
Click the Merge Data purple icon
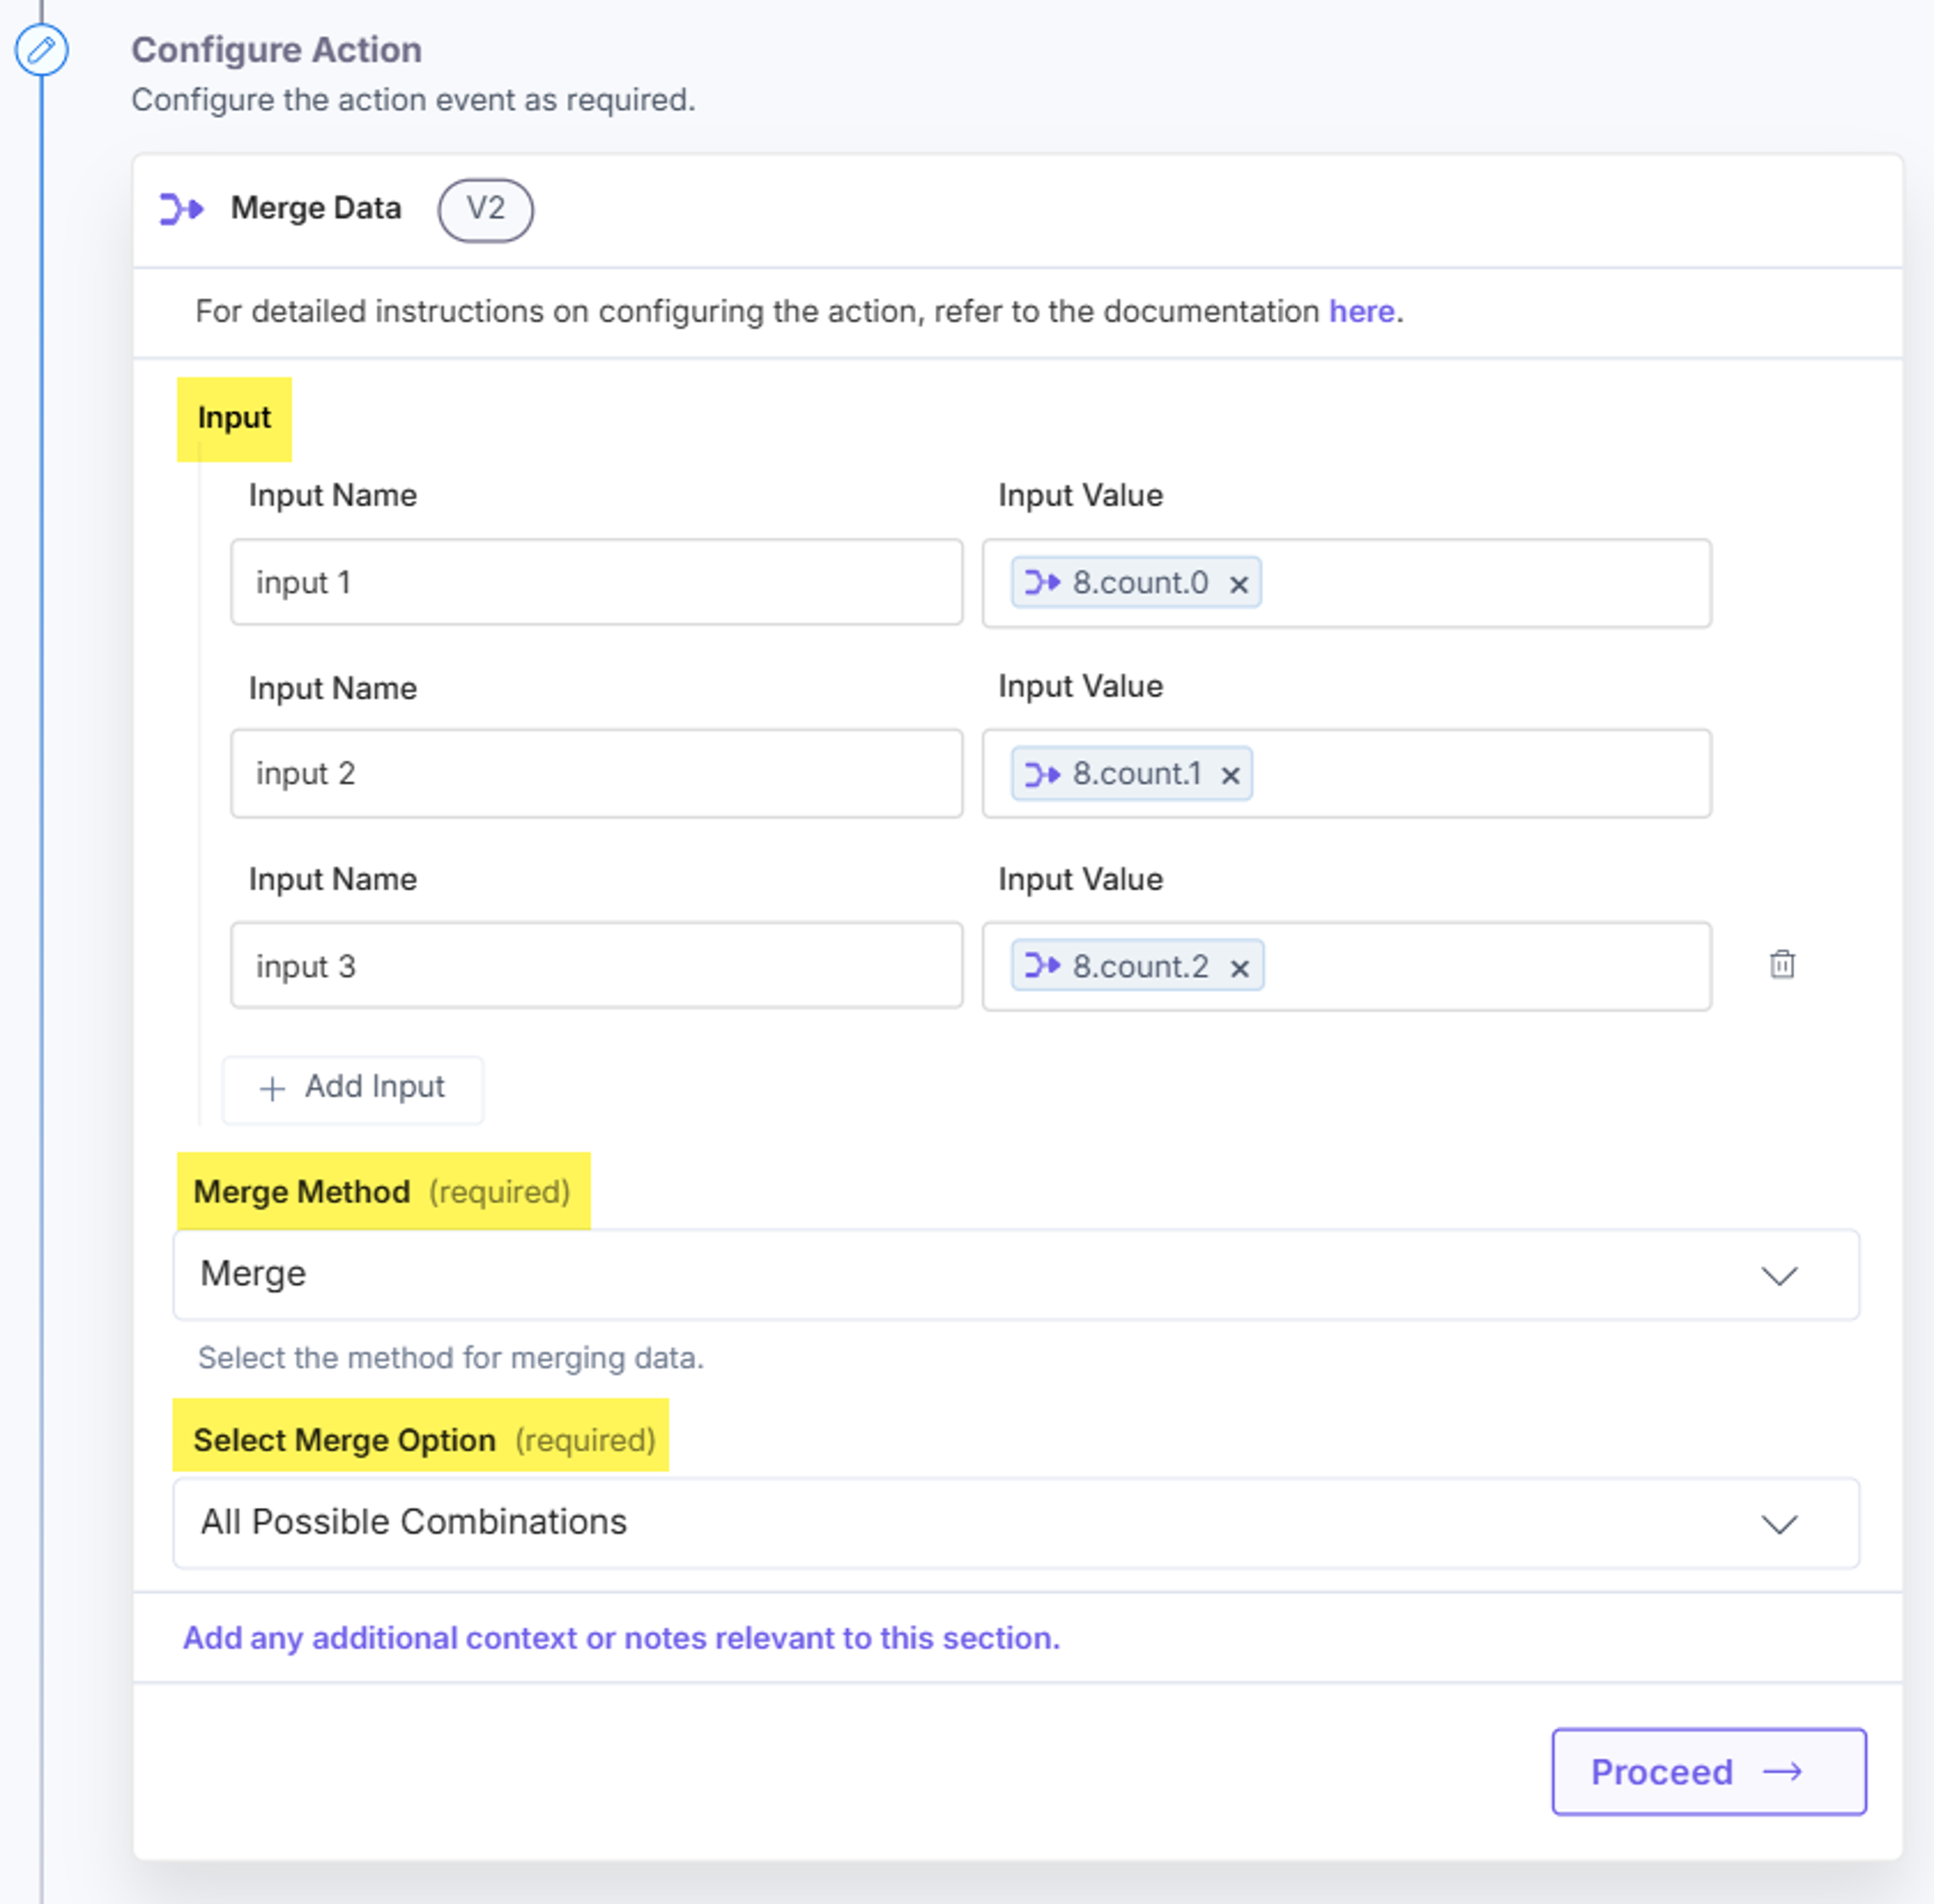pyautogui.click(x=182, y=209)
